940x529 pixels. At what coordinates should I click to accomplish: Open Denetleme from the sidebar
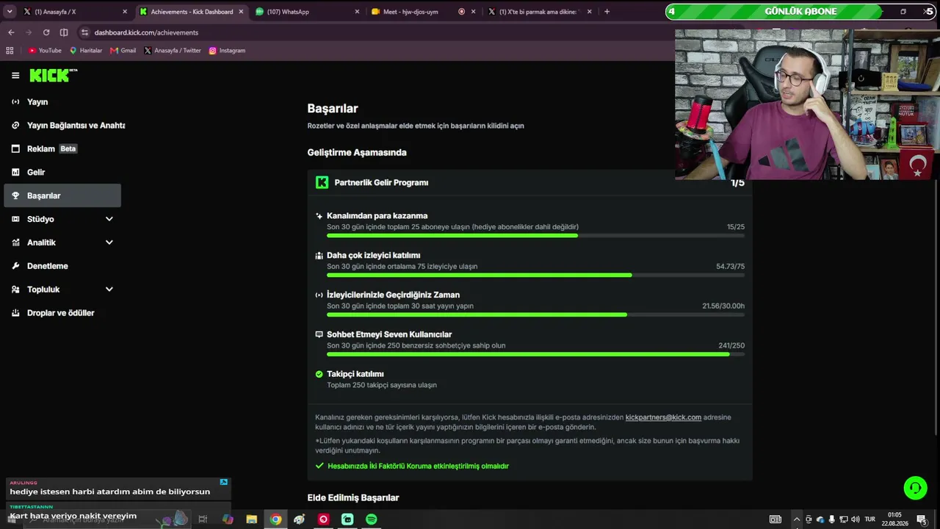(x=62, y=266)
